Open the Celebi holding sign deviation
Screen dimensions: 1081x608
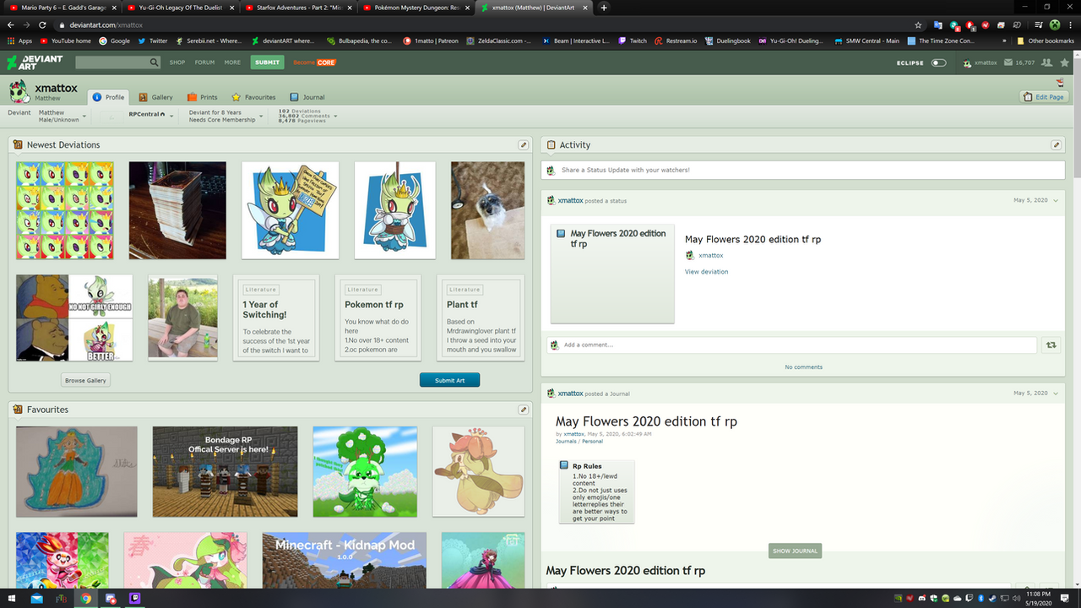click(291, 210)
